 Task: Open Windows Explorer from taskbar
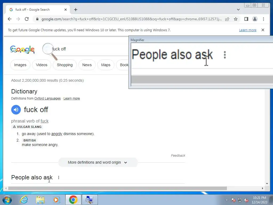[40, 200]
